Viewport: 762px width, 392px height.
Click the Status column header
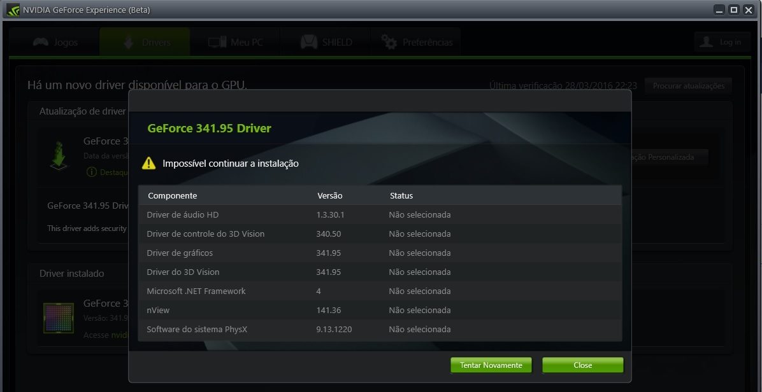[x=401, y=195]
